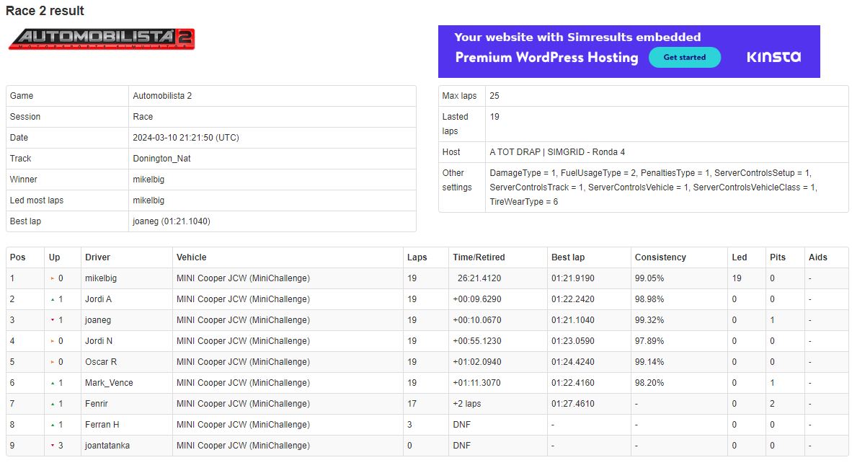Click the red down arrow in joantatanka's row
The height and width of the screenshot is (468, 852).
coord(53,446)
